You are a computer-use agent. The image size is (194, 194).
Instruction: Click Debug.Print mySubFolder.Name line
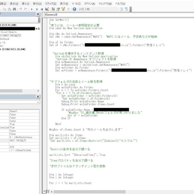(x=82, y=101)
